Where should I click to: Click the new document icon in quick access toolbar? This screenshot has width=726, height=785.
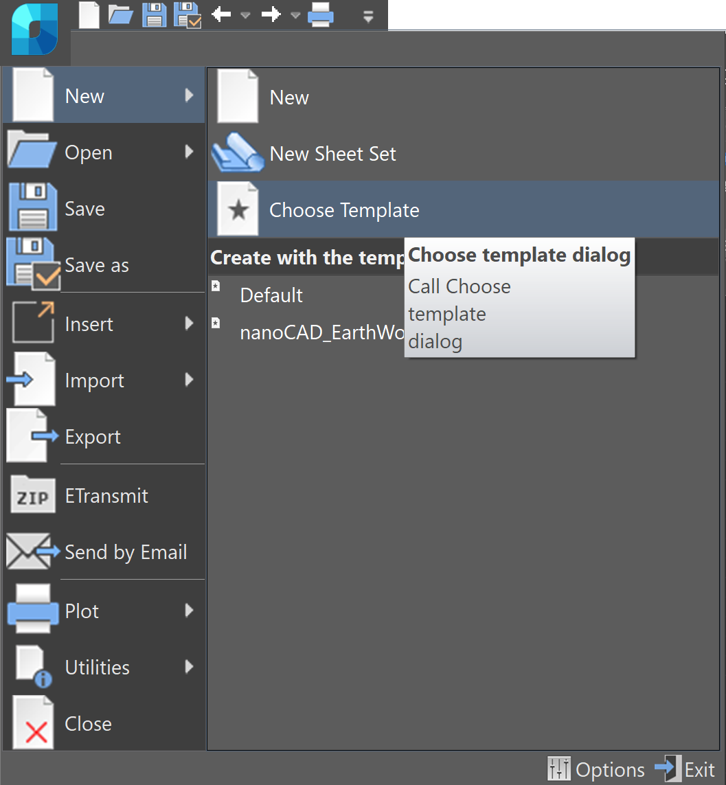(89, 14)
